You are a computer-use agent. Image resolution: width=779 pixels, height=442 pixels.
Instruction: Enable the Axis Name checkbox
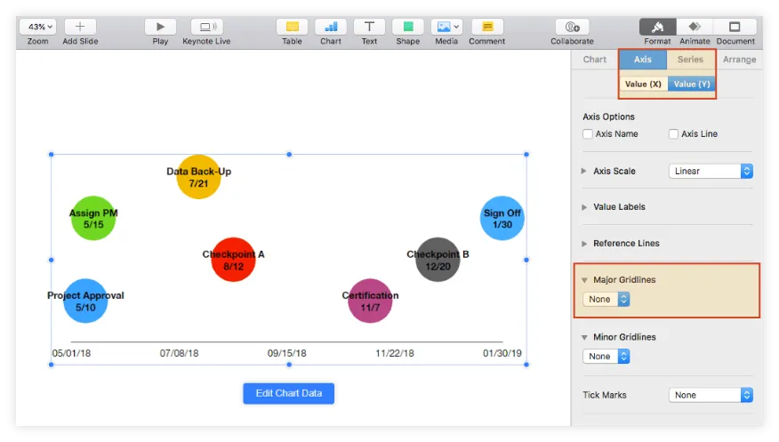tap(588, 134)
